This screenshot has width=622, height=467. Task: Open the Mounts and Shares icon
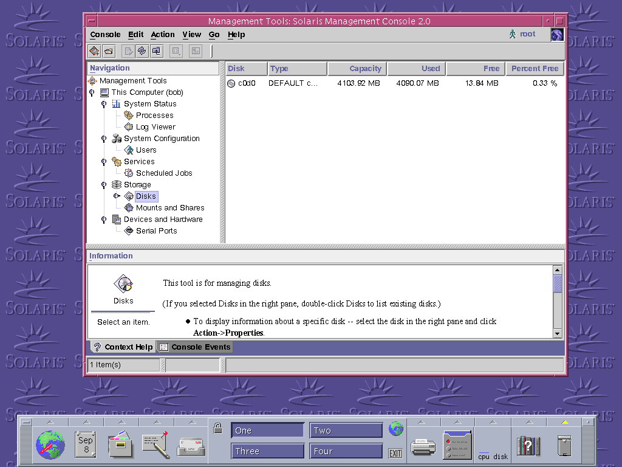coord(129,208)
